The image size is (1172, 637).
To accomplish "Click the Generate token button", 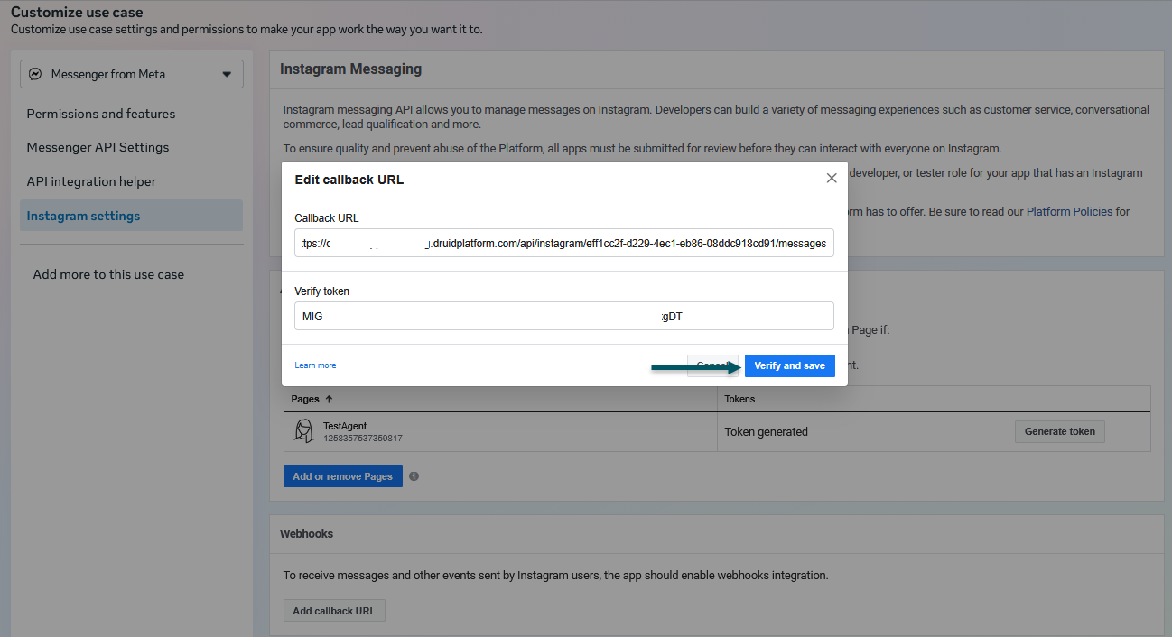I will (1060, 431).
